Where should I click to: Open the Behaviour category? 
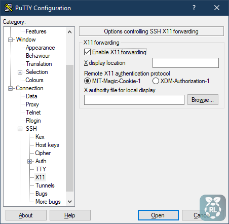pos(38,56)
